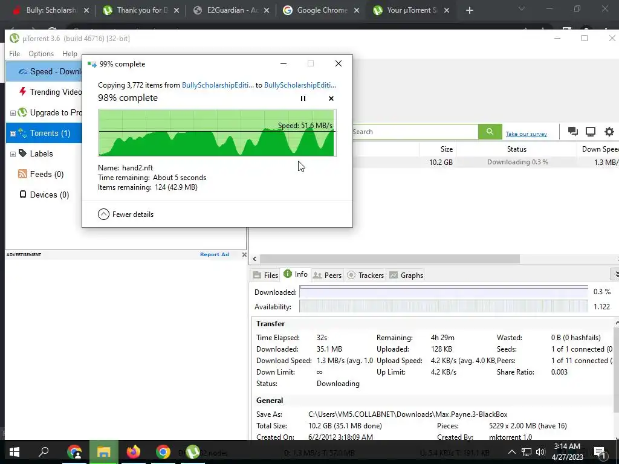Switch to the Graphs tab

pos(406,275)
